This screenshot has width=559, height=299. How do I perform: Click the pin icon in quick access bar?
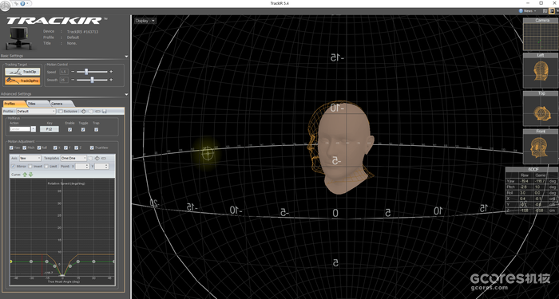(x=17, y=3)
